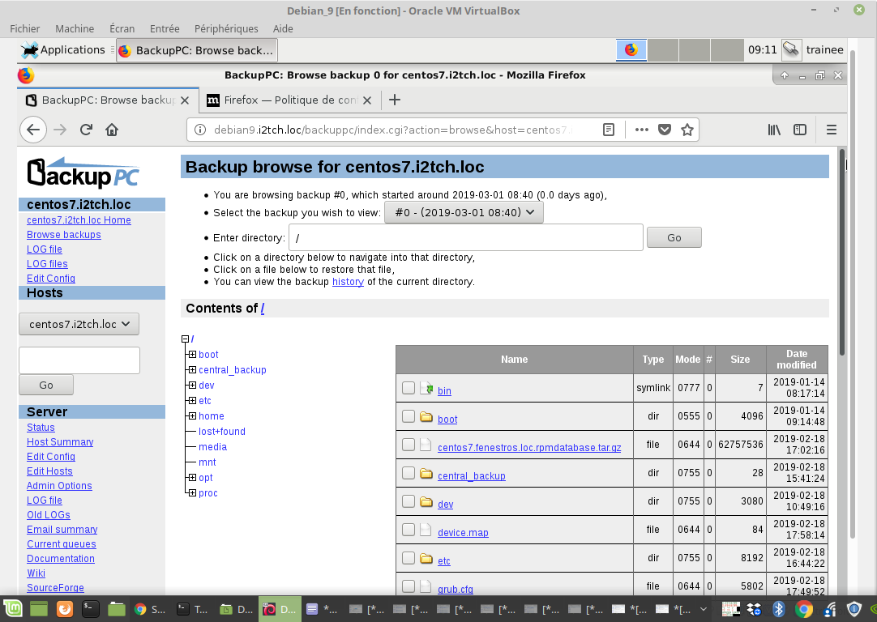Open the Périphériques VirtualBox menu
The height and width of the screenshot is (622, 877).
coord(226,28)
